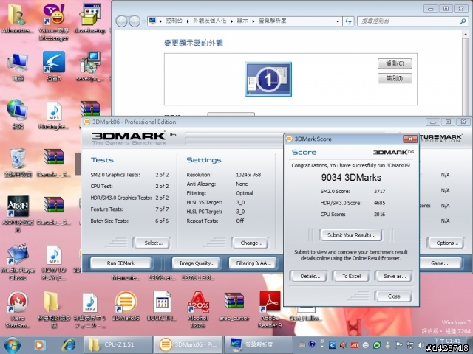Screen dimensions: 473x354
Task: Click the Action Center flag tray icon
Action: 399,345
